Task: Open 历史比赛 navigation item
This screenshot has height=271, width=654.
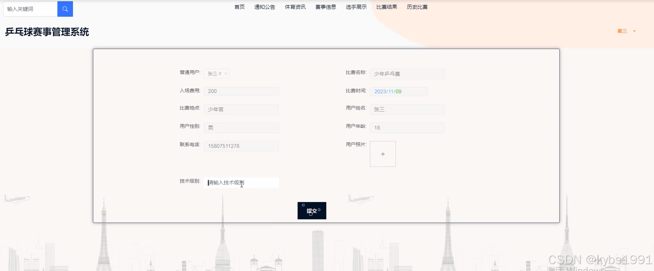Action: 417,7
